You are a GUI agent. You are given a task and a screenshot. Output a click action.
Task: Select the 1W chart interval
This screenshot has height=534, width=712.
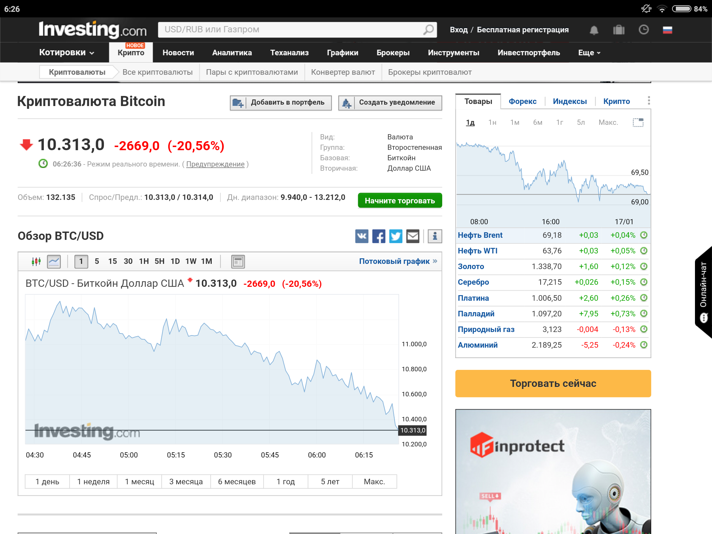click(x=191, y=261)
